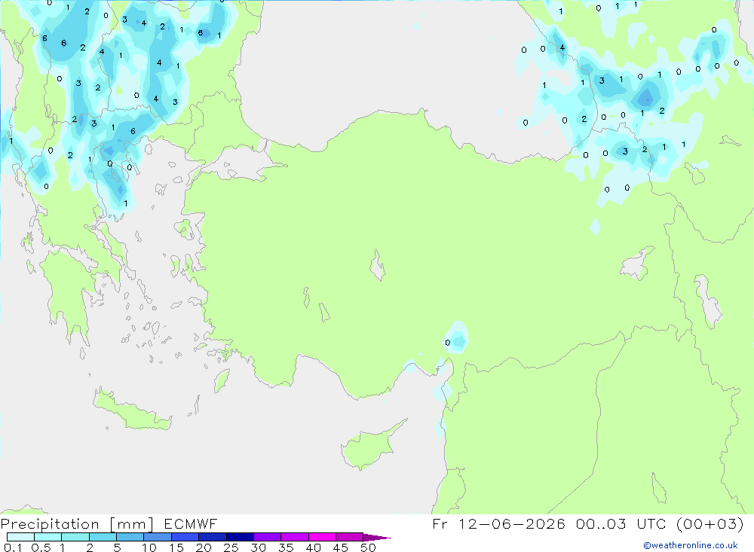Image resolution: width=754 pixels, height=552 pixels.
Task: Click the "0.1" legend scale label
Action: pyautogui.click(x=13, y=547)
